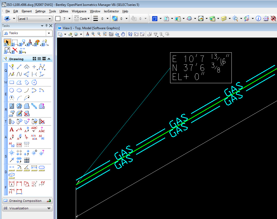The image size is (277, 219).
Task: Select the Measure Angle tool
Action: click(27, 168)
